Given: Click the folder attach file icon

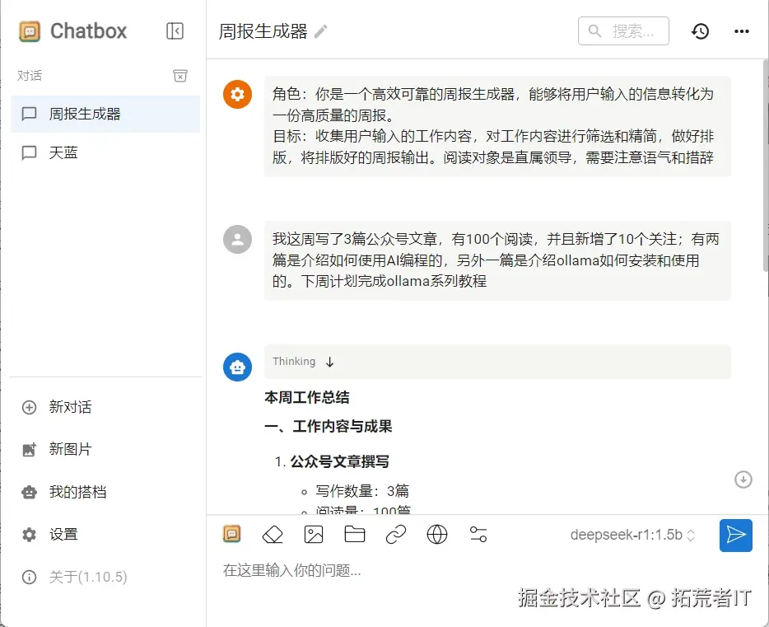Looking at the screenshot, I should pyautogui.click(x=355, y=535).
